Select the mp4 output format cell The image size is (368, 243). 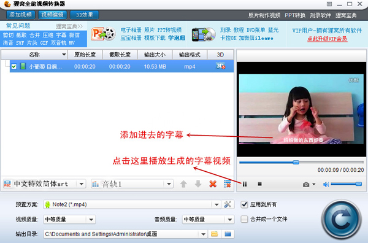tap(190, 67)
